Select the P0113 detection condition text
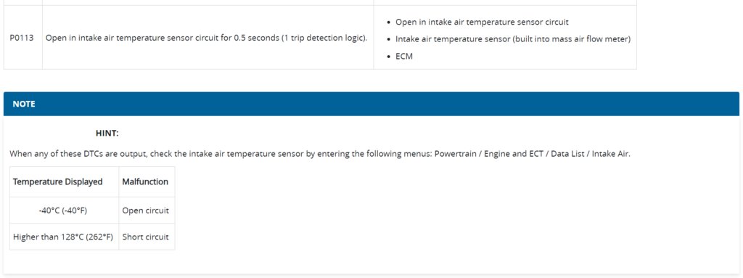 206,38
